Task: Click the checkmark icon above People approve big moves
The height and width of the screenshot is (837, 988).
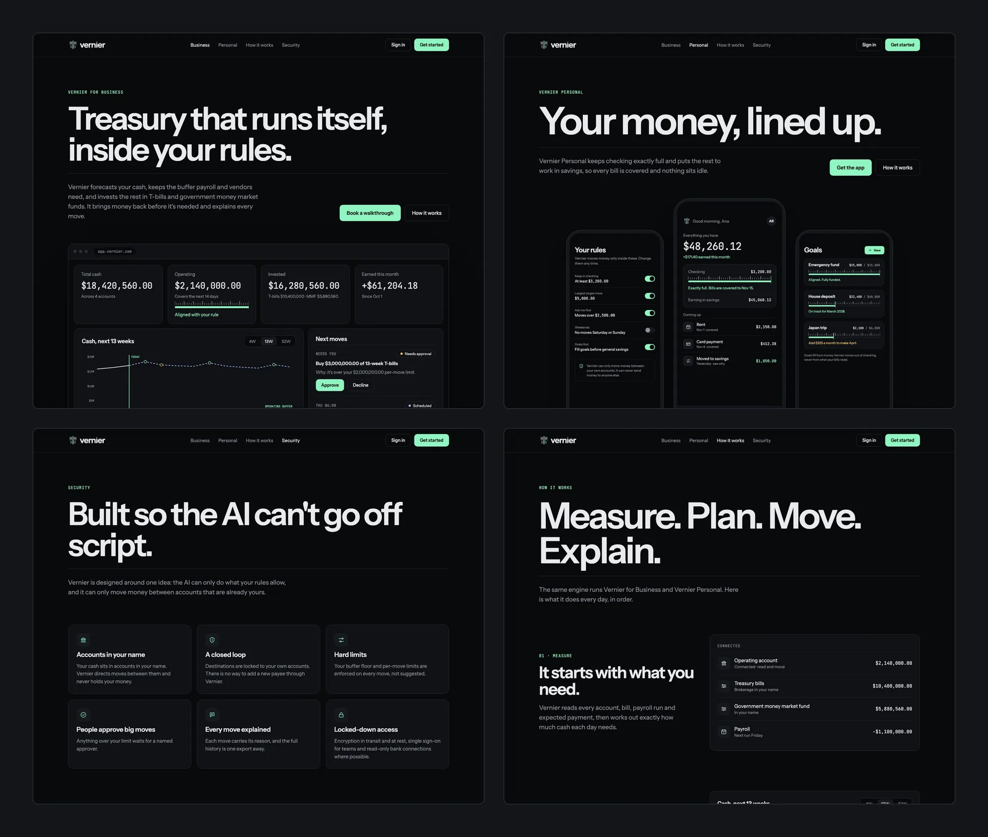Action: coord(83,715)
